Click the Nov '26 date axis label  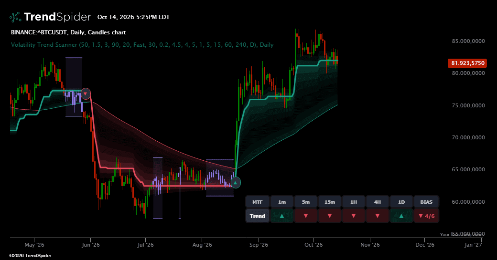pyautogui.click(x=370, y=245)
